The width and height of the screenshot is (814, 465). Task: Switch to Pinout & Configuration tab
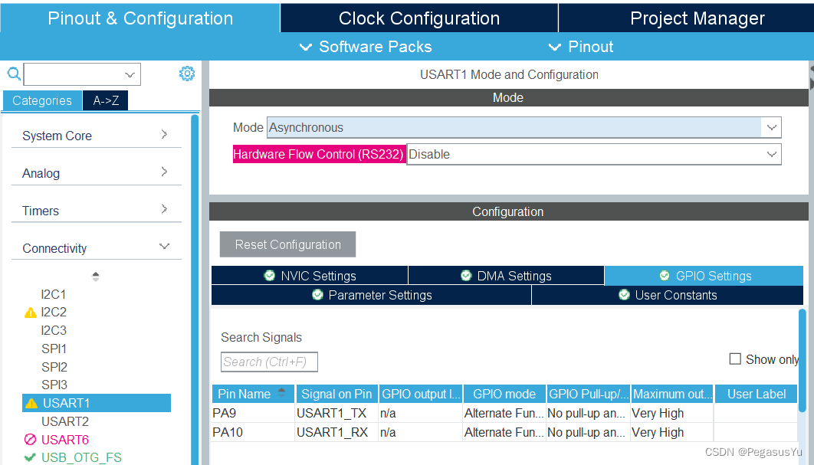pos(140,18)
